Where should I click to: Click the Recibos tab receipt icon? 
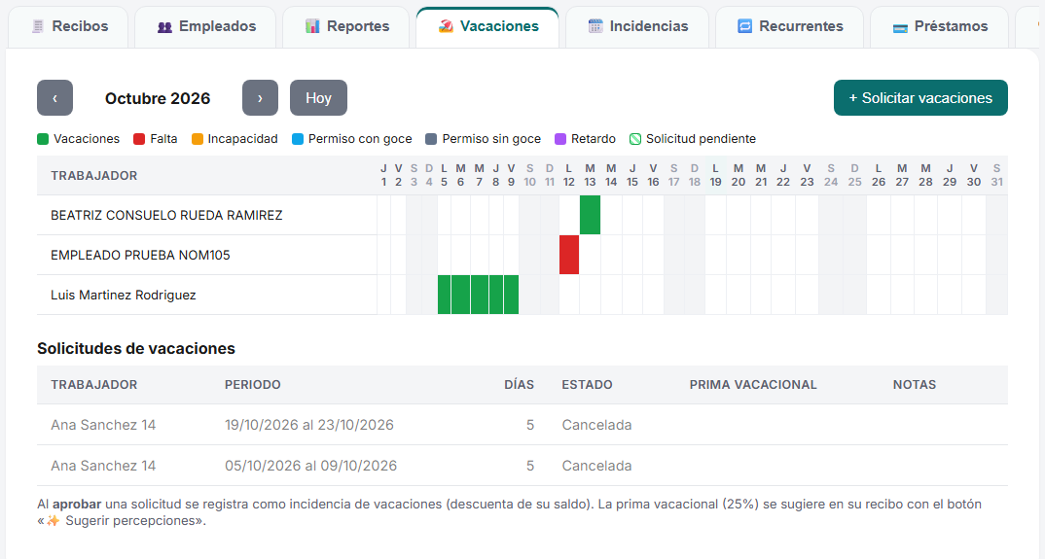click(38, 26)
